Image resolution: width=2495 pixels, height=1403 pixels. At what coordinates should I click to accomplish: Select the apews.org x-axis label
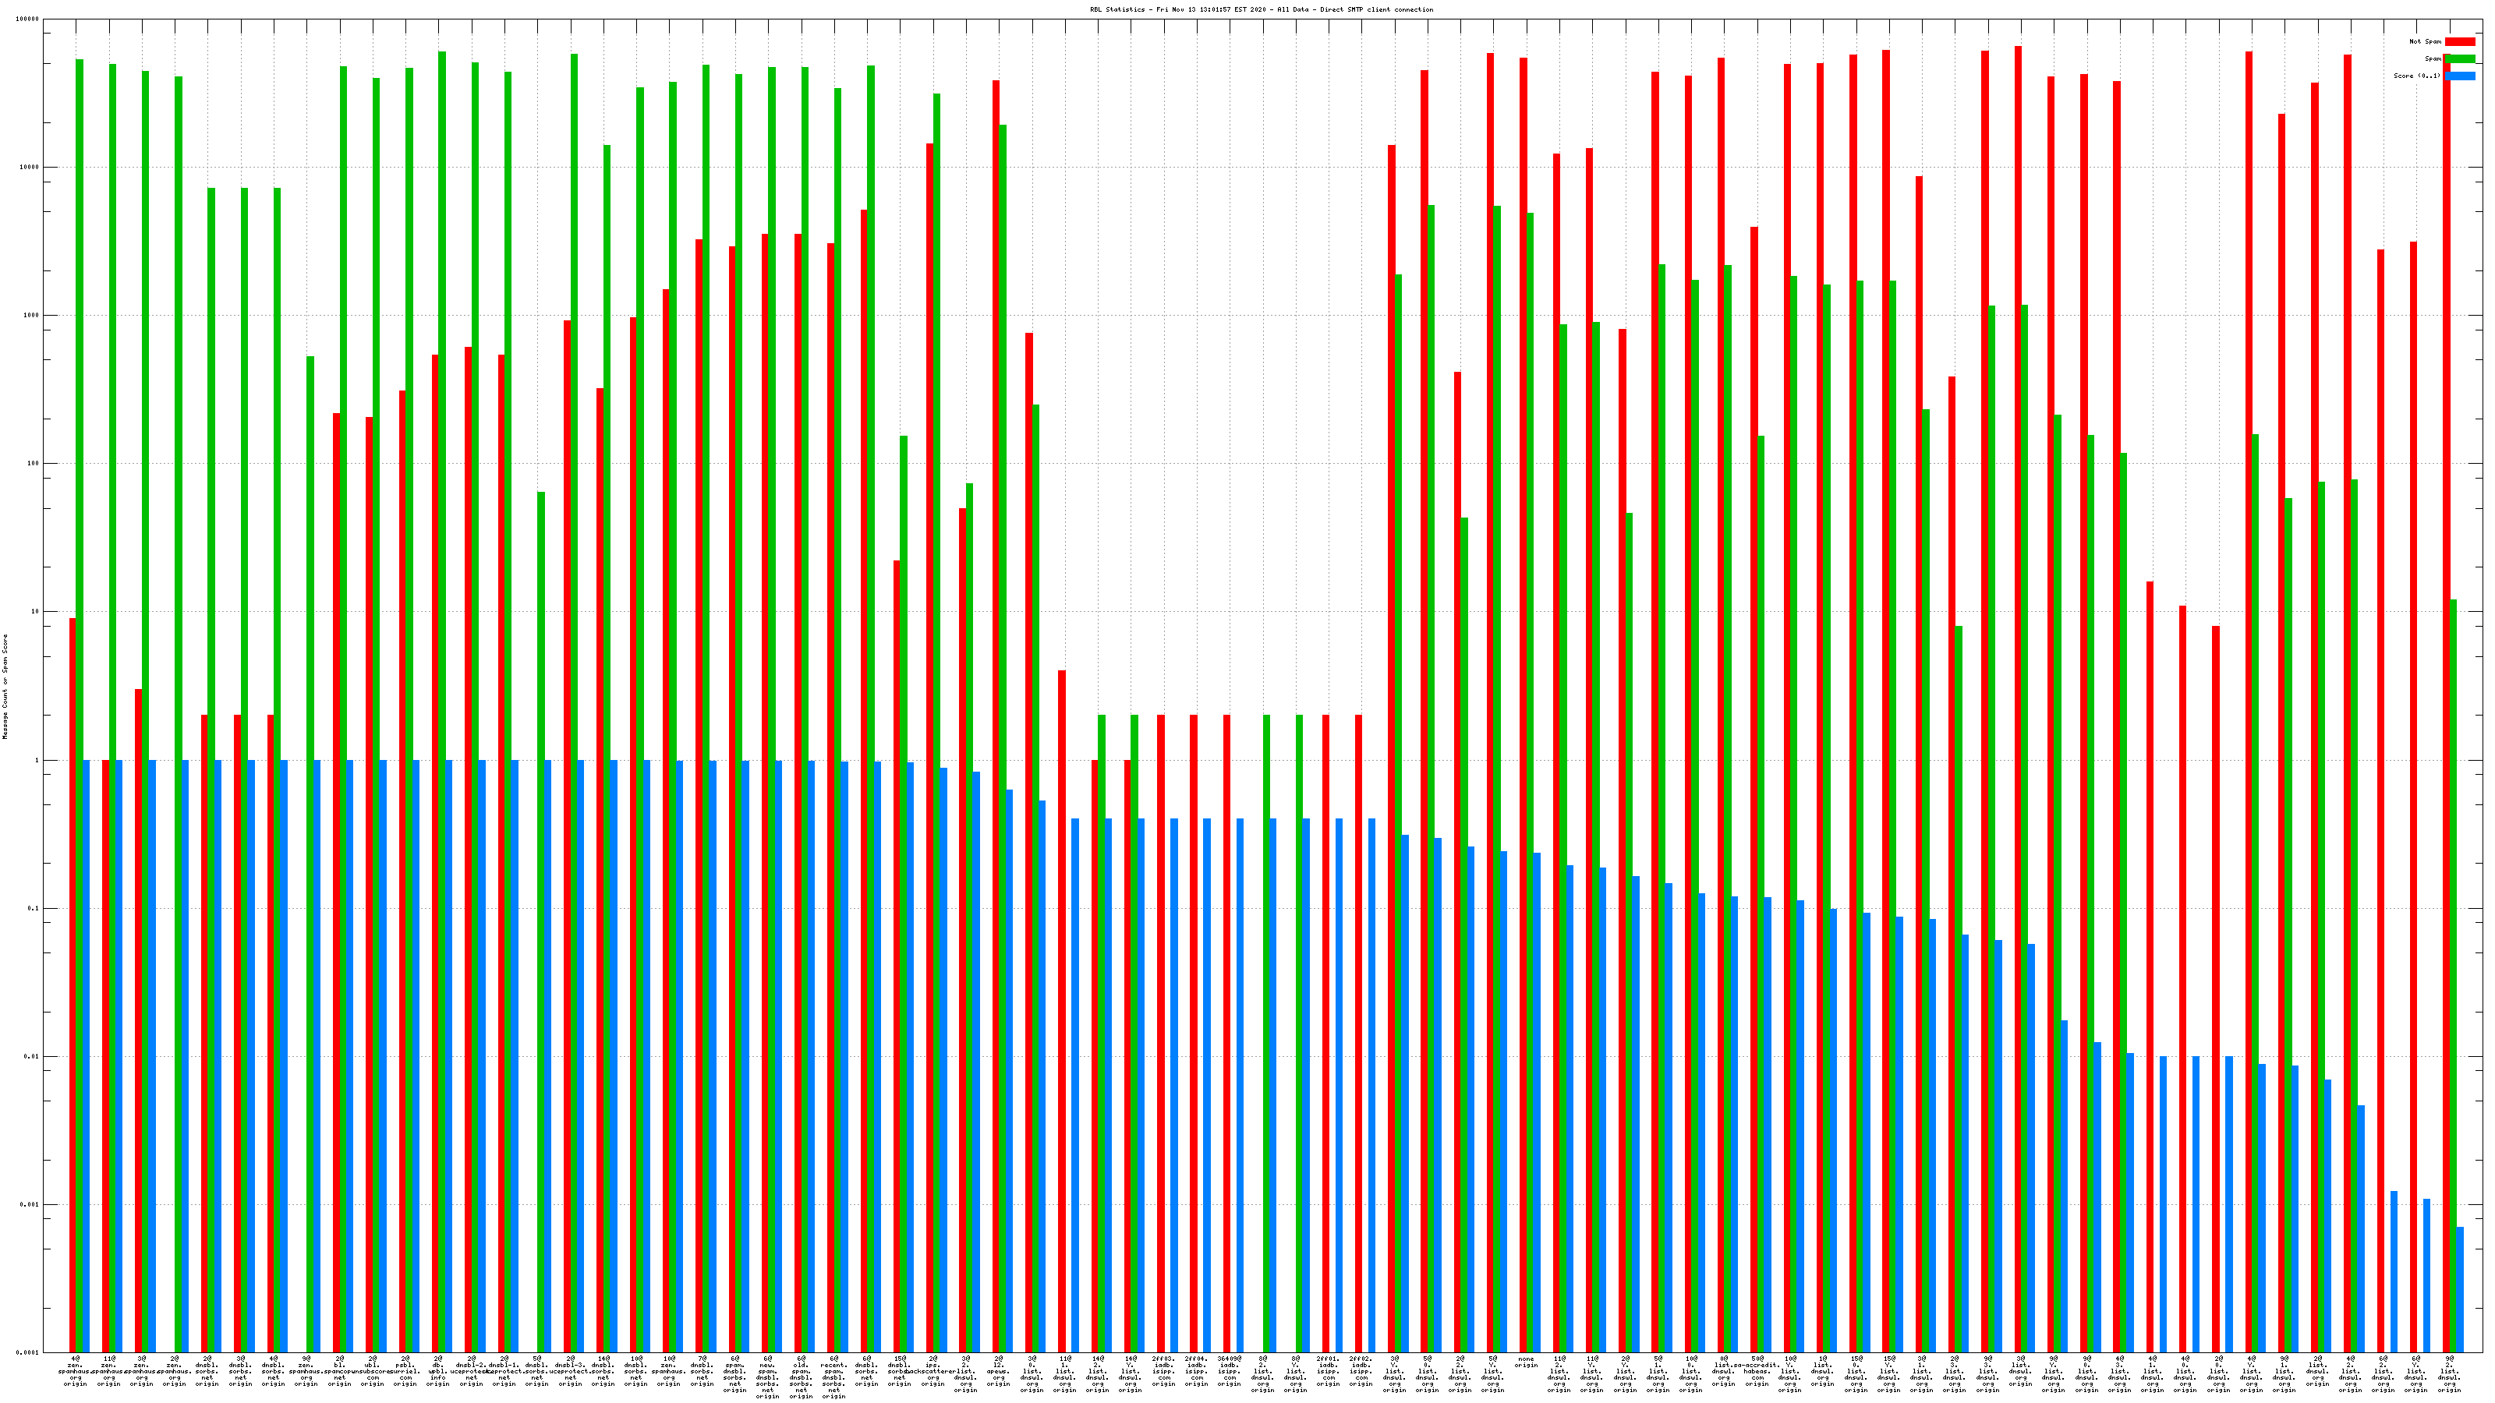pyautogui.click(x=999, y=1371)
